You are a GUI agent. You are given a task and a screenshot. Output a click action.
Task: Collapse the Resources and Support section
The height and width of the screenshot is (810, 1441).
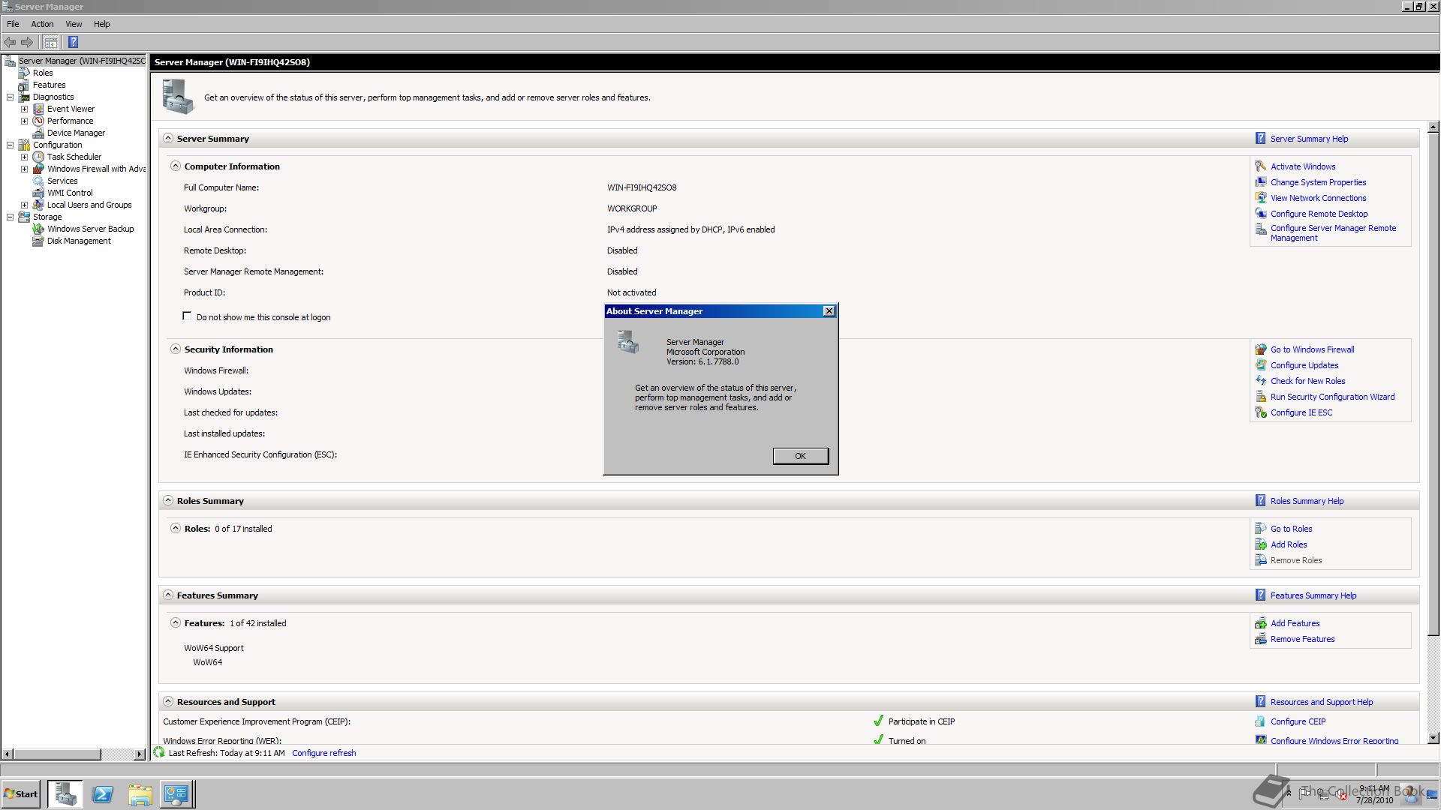(x=168, y=701)
